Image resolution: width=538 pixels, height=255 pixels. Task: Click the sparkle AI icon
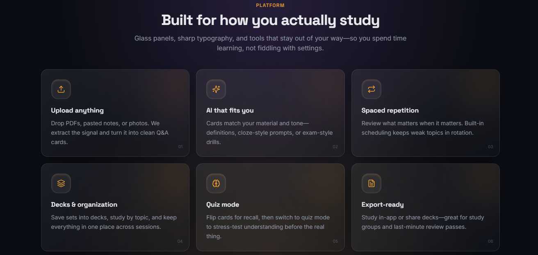click(216, 89)
